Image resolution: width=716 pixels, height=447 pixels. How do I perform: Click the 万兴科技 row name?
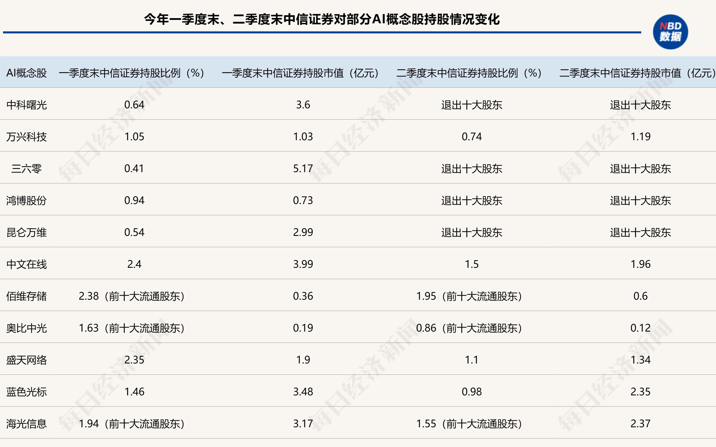(x=27, y=137)
